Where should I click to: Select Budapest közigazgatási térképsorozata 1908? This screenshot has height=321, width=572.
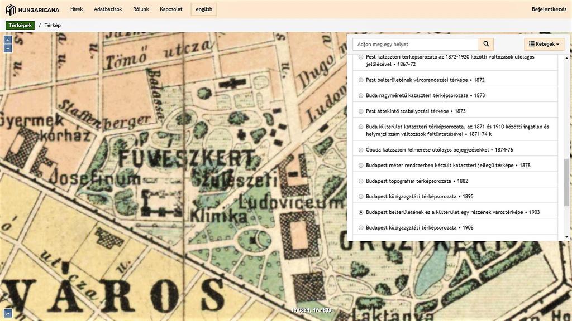(361, 228)
